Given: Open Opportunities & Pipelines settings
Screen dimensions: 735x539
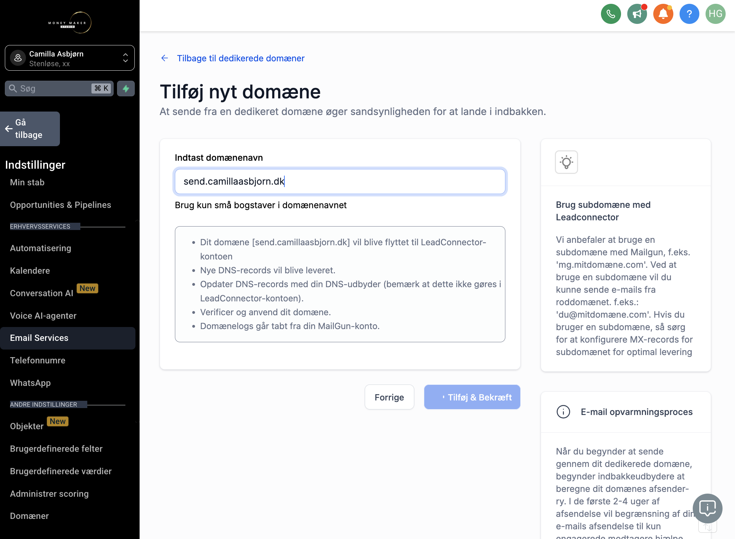Looking at the screenshot, I should (61, 205).
